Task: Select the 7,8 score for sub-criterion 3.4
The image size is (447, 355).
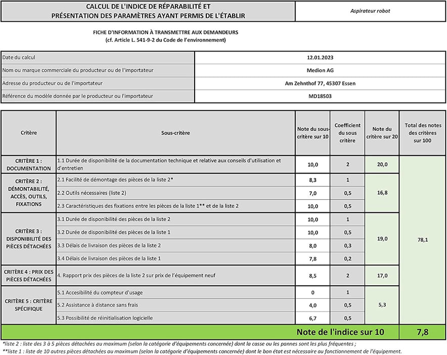Action: (312, 258)
